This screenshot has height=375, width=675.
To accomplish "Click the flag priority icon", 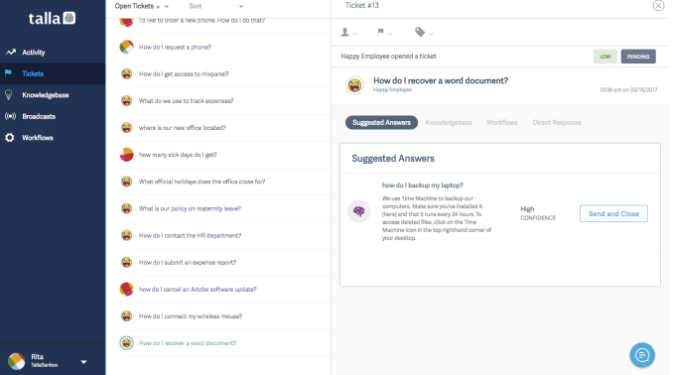I will pos(380,32).
